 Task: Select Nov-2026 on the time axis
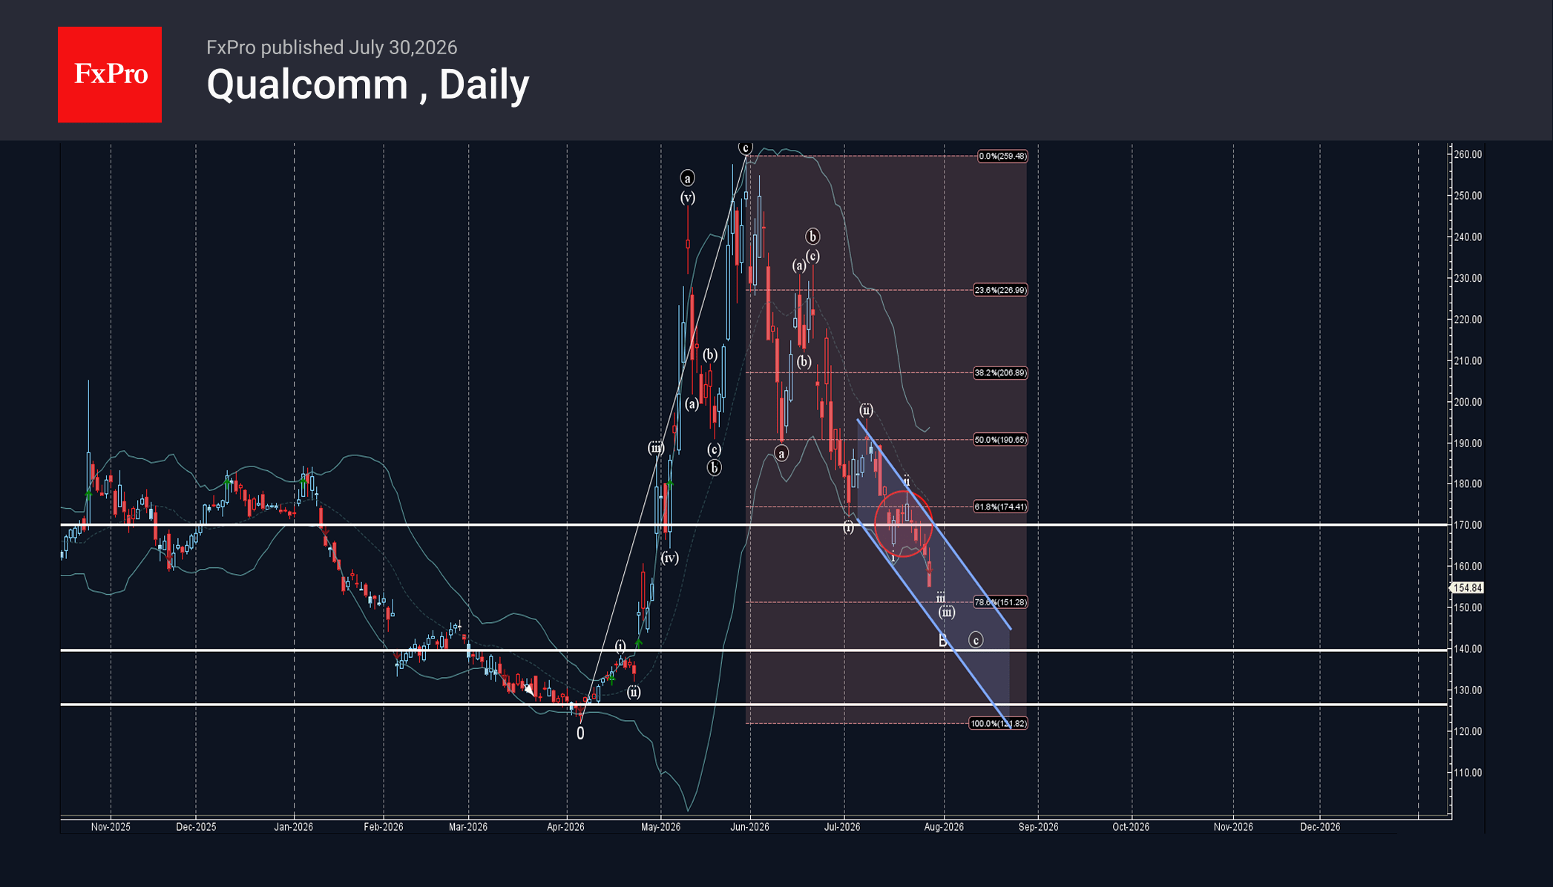coord(1233,827)
